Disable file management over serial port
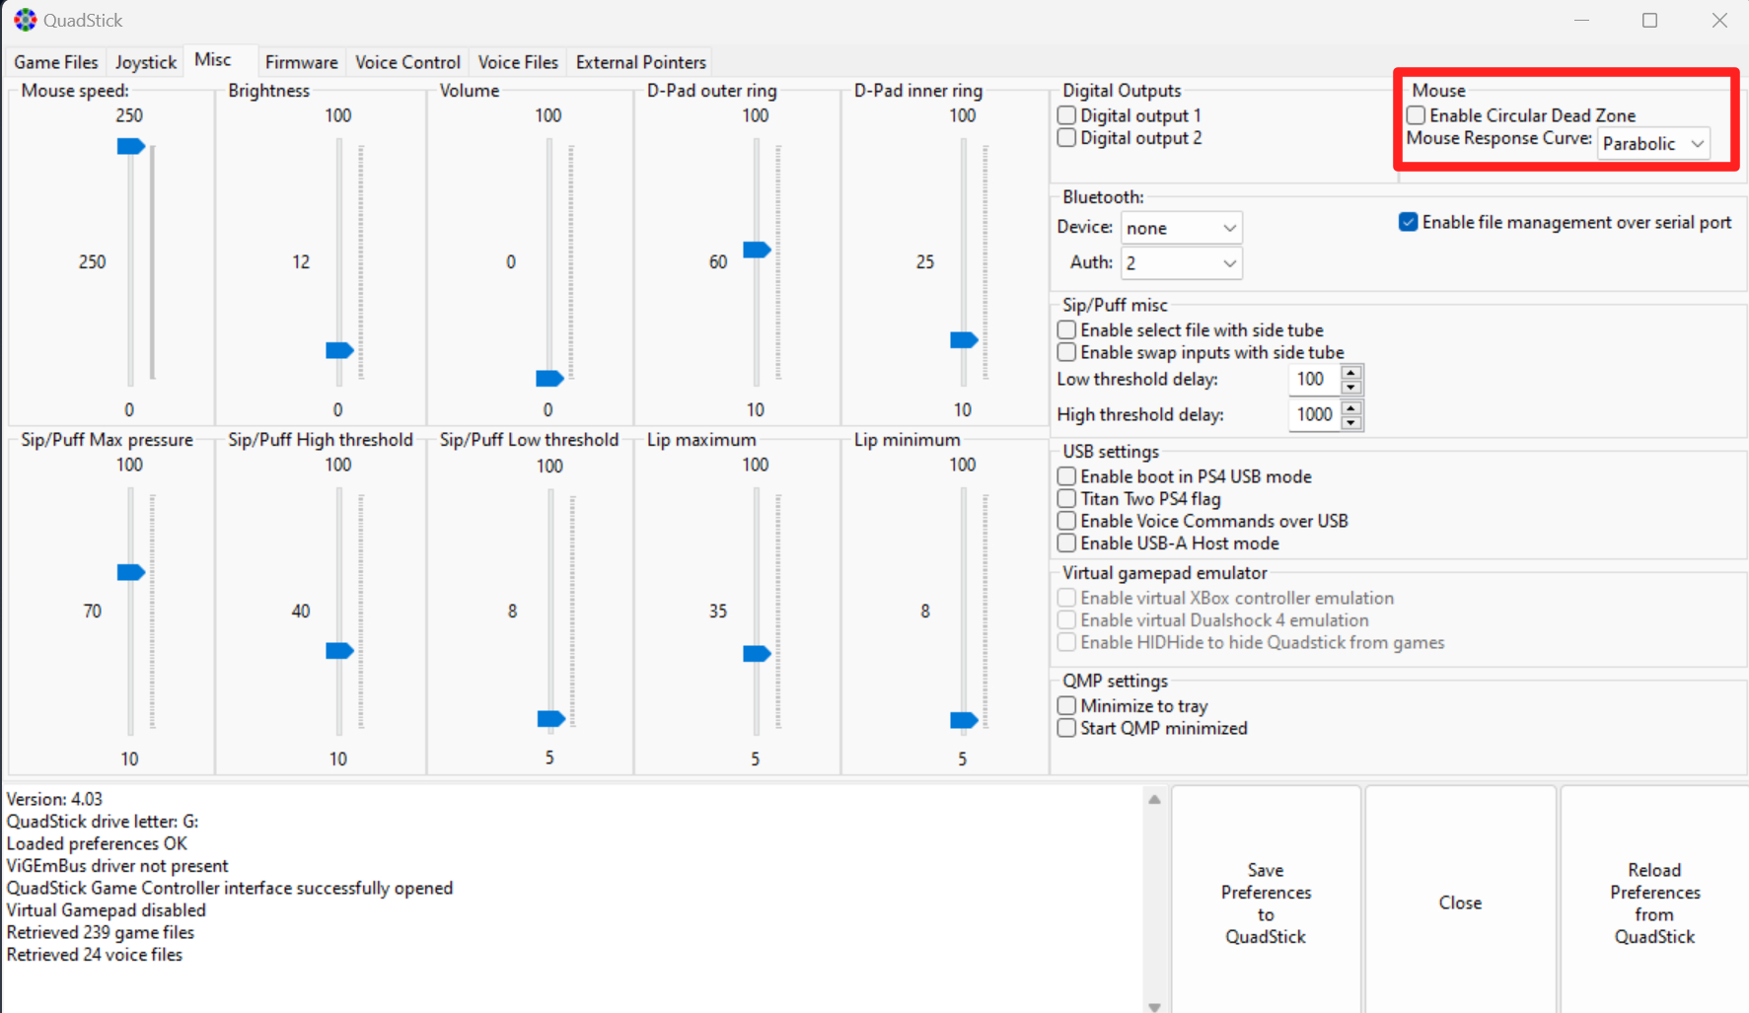The image size is (1749, 1013). [x=1409, y=222]
